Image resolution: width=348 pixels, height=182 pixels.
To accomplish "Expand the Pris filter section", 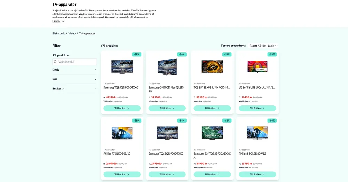I will click(74, 79).
